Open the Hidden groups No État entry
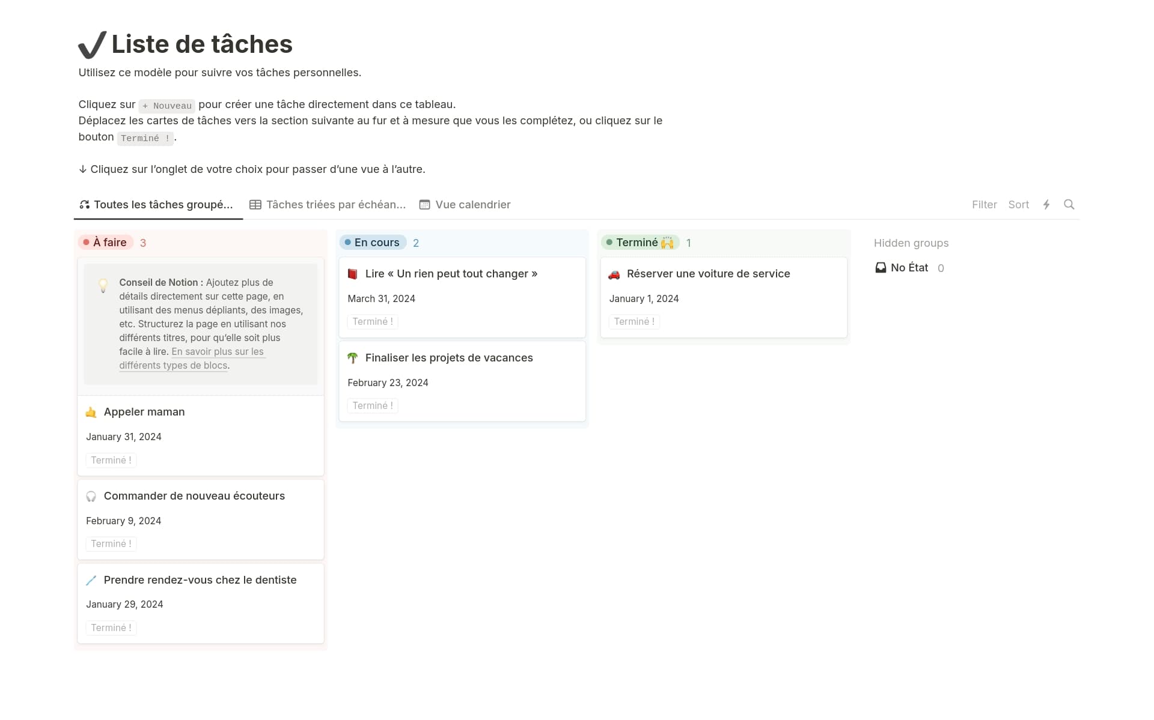Screen dimensions: 1154x720 pyautogui.click(x=909, y=268)
